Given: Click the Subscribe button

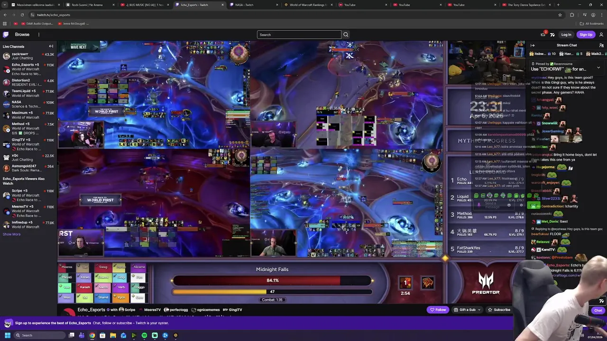Looking at the screenshot, I should point(499,310).
